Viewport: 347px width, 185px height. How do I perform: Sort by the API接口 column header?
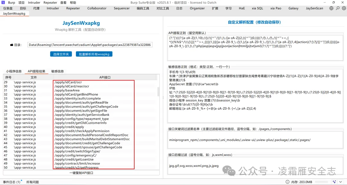pyautogui.click(x=105, y=77)
